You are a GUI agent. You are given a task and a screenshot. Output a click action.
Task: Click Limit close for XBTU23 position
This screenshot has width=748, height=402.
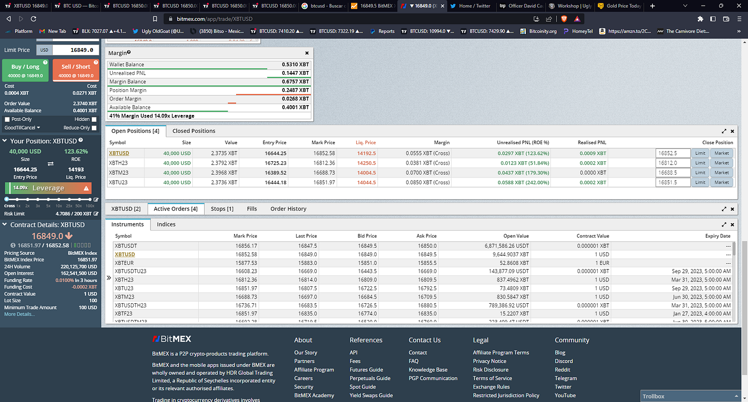(700, 182)
